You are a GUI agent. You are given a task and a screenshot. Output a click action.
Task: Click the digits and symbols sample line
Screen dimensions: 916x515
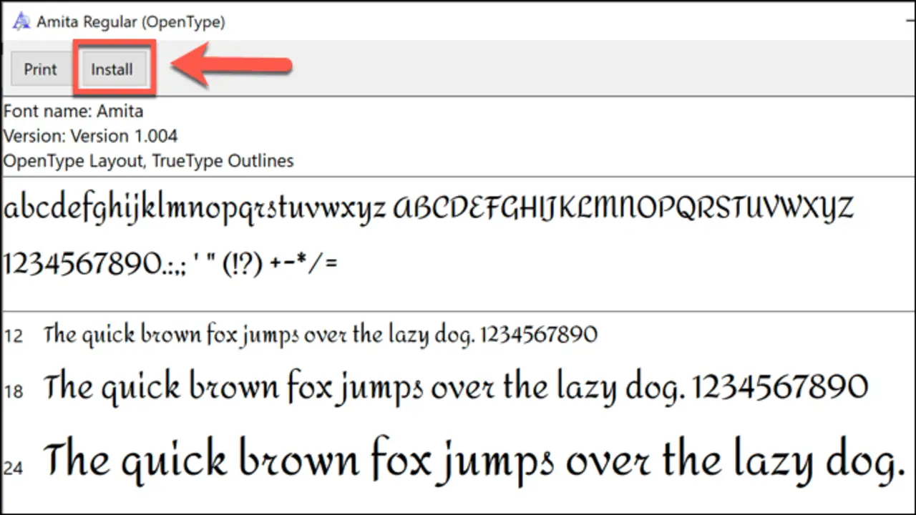point(170,264)
